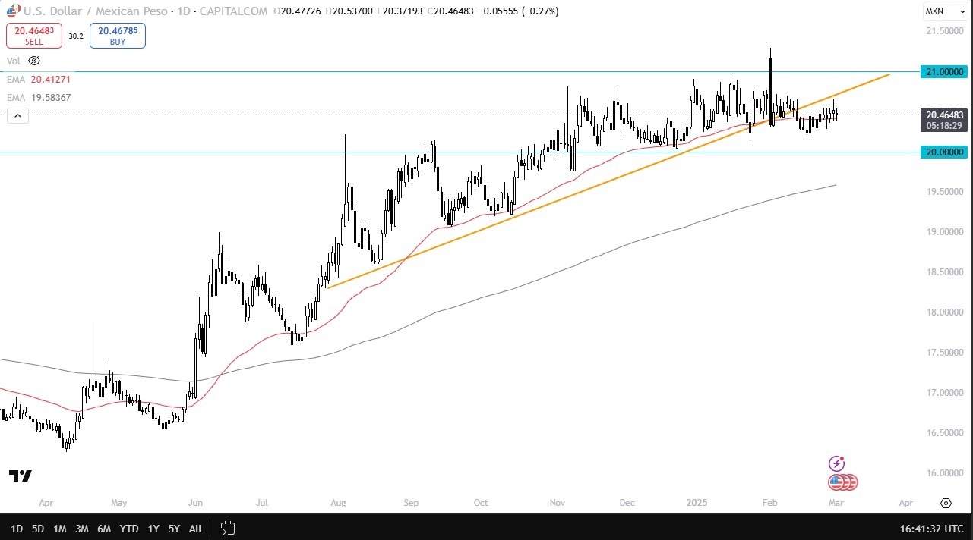This screenshot has height=540, width=973.
Task: Click the purple lightning bolt event icon
Action: coord(836,463)
